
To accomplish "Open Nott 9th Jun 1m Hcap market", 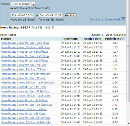I will point(23,87).
